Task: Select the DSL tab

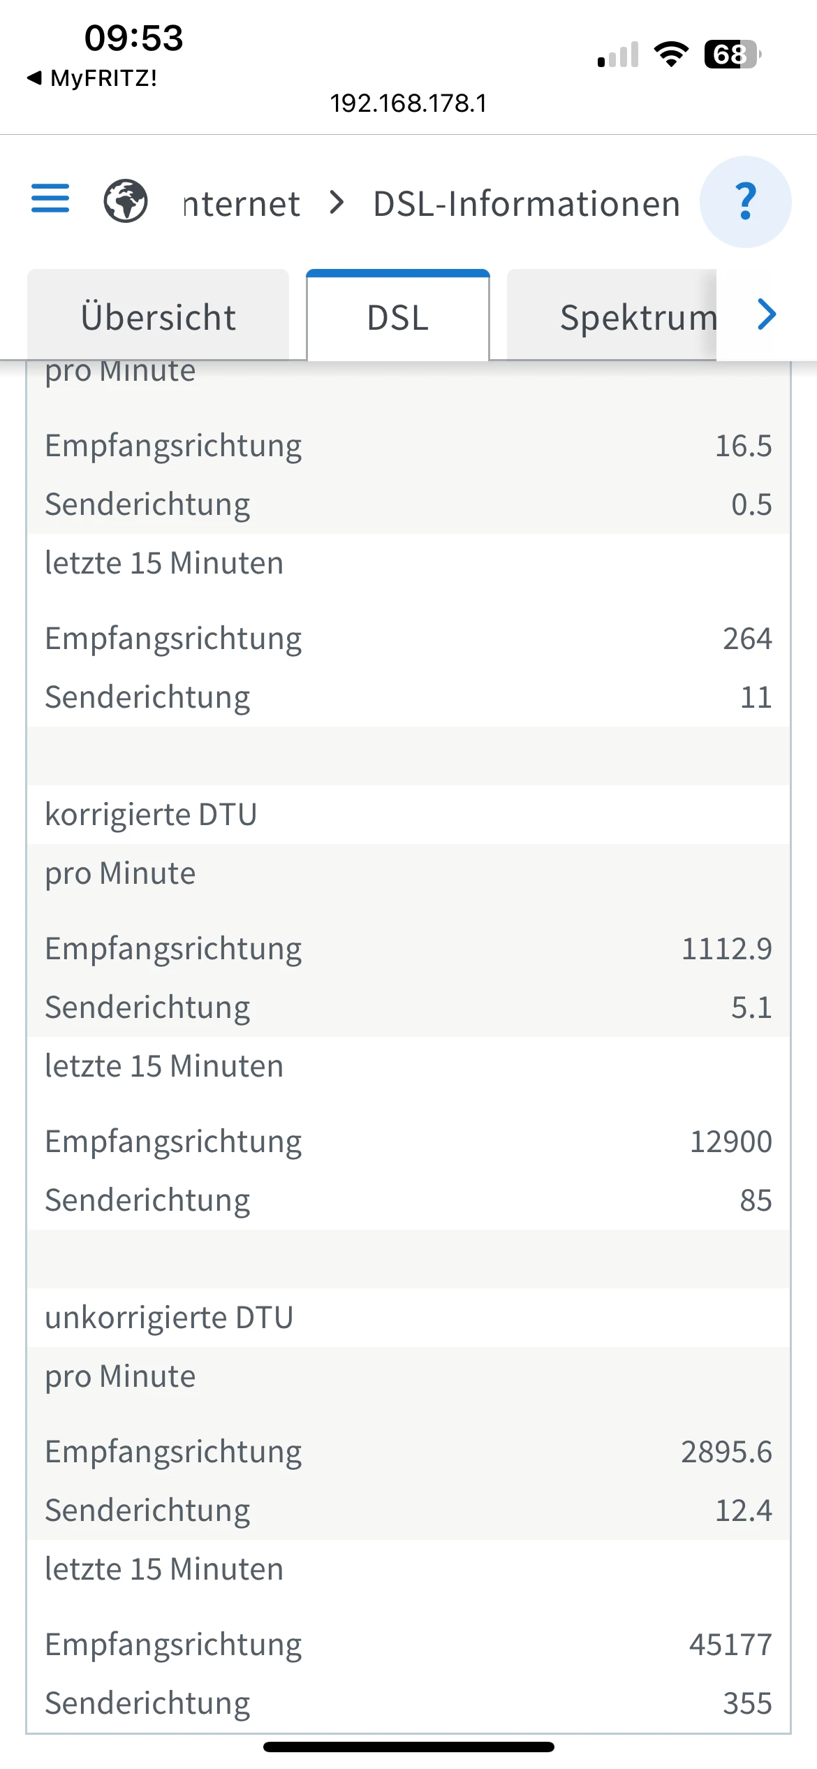Action: [x=398, y=317]
